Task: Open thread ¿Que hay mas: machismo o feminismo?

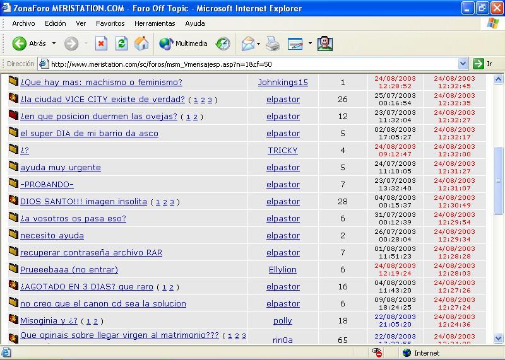Action: tap(101, 83)
